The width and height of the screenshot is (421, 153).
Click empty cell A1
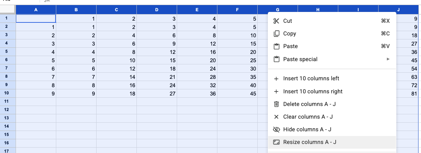pos(36,18)
